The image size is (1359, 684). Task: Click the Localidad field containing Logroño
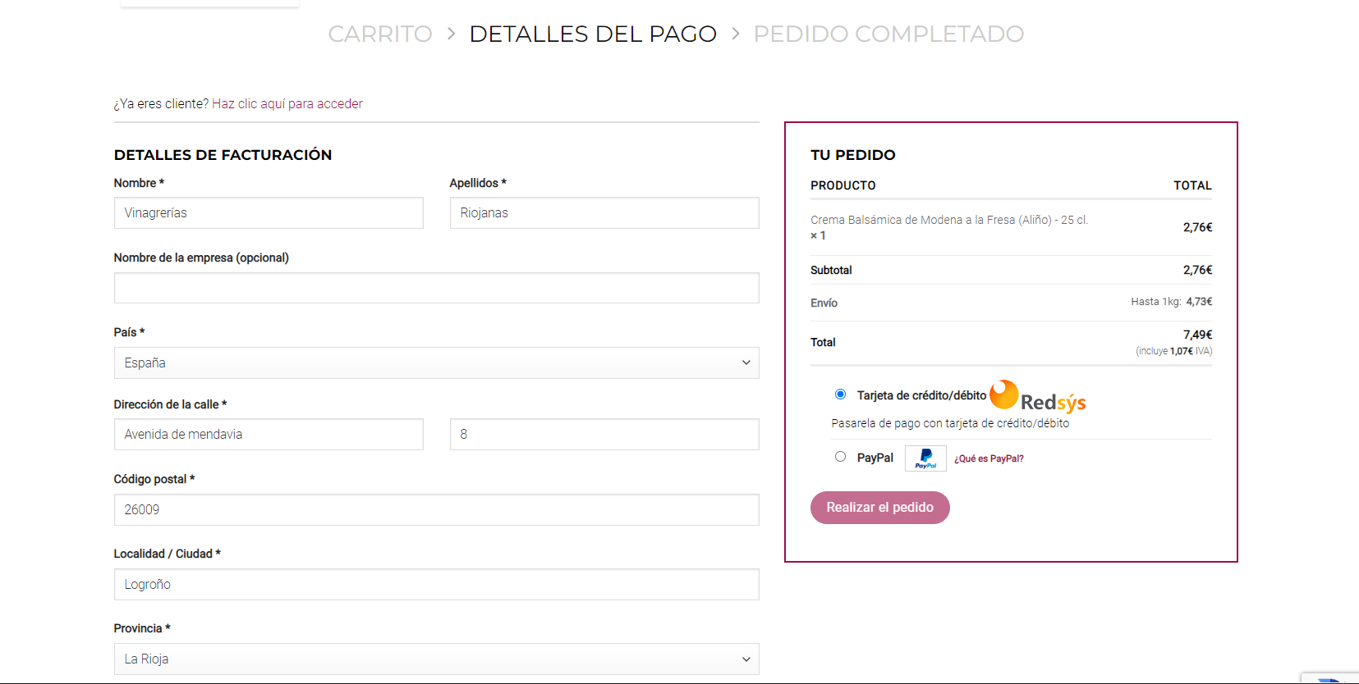point(436,585)
